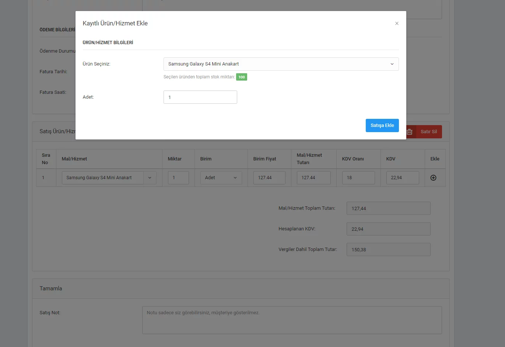Viewport: 505px width, 347px height.
Task: Select the Birim Fiyat field showing 127.44
Action: 269,178
